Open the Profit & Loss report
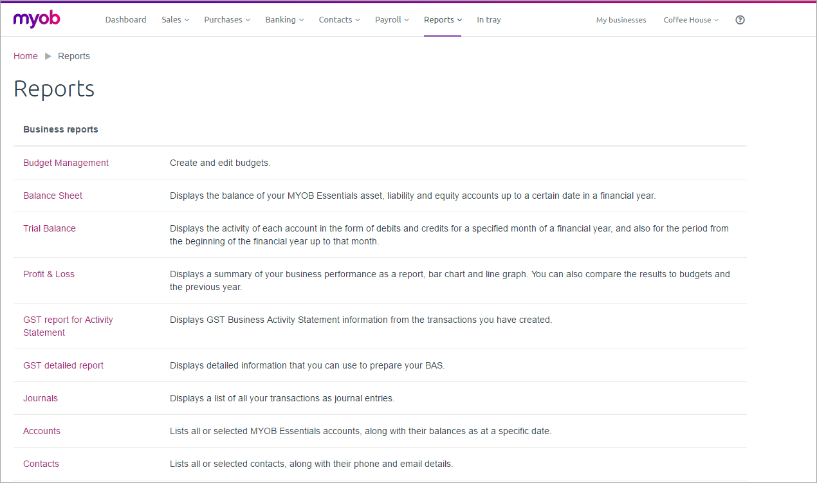The width and height of the screenshot is (817, 483). tap(49, 274)
